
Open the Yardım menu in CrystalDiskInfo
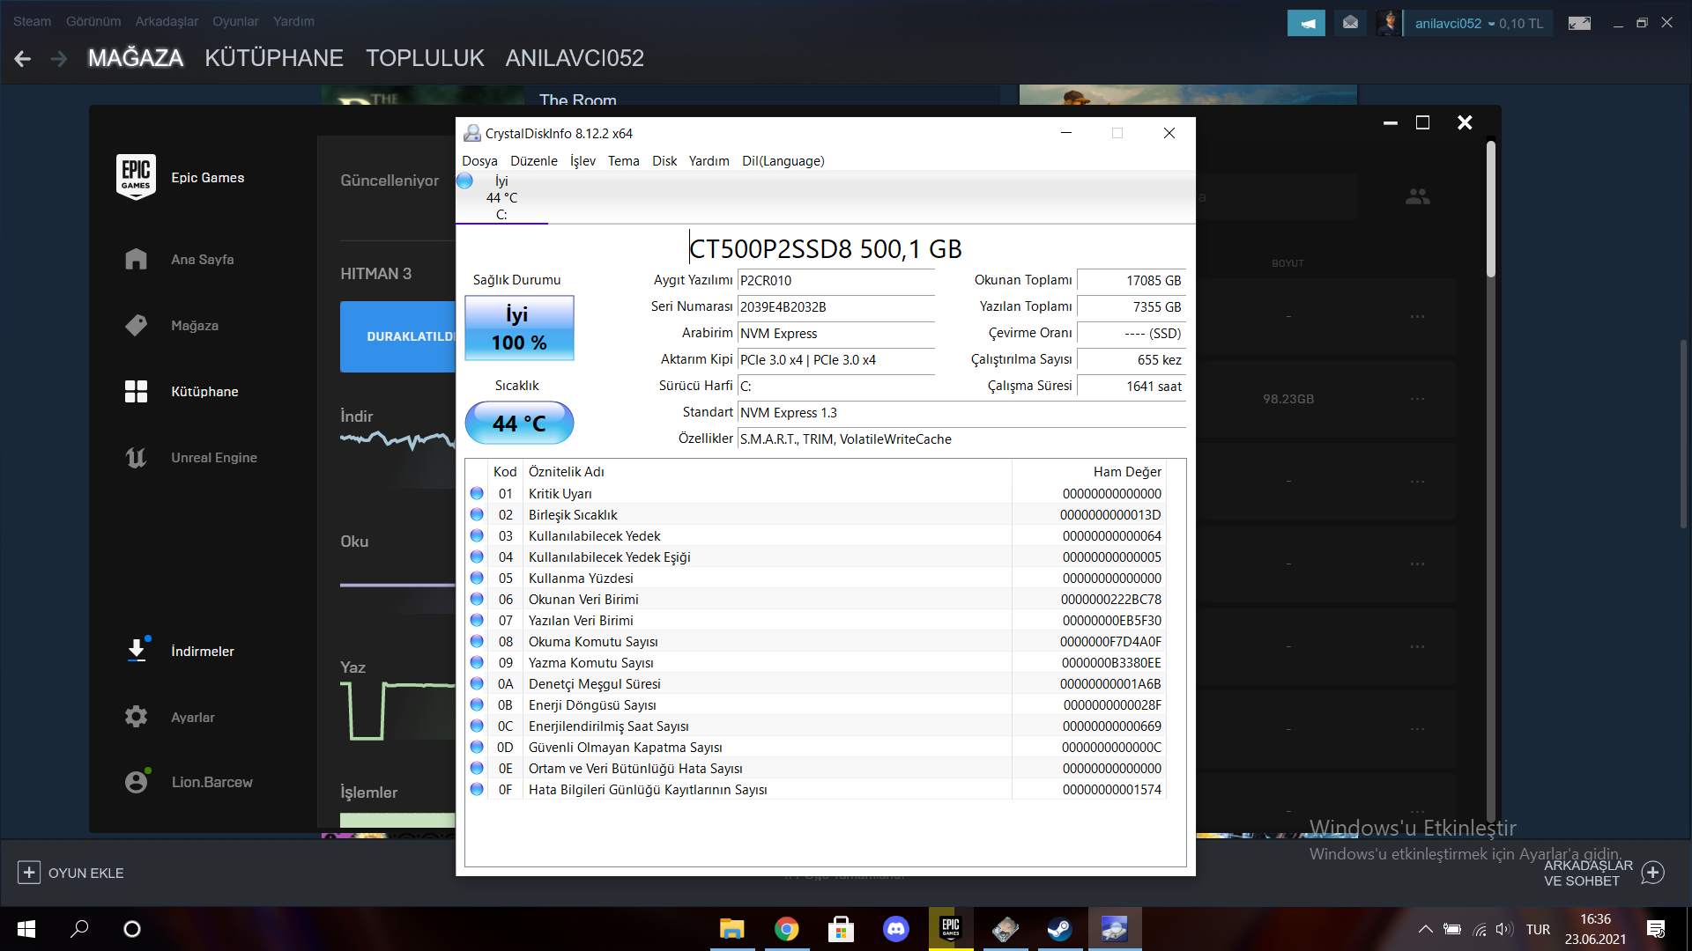point(709,161)
